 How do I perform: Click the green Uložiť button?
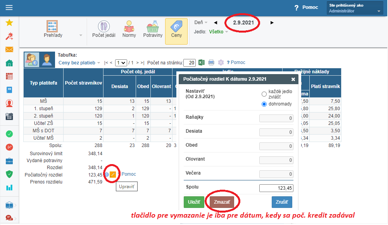194,202
